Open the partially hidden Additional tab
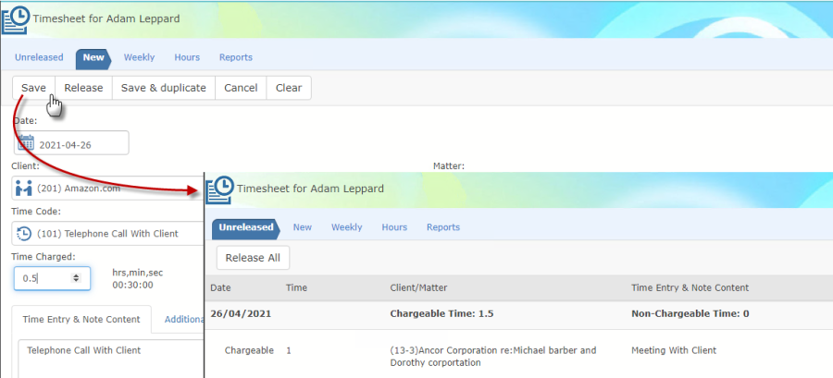Viewport: 833px width, 378px height. tap(184, 319)
